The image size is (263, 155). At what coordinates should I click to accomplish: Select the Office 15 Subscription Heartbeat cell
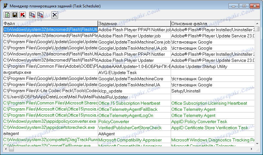134,103
